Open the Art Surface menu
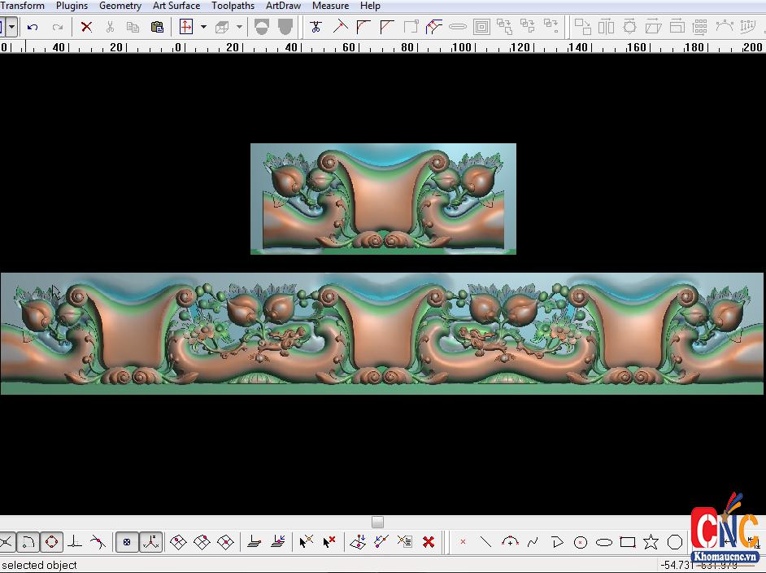This screenshot has width=766, height=573. click(176, 6)
